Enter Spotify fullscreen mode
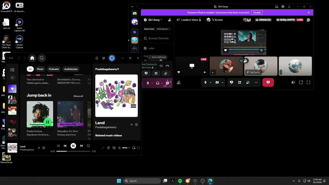The image size is (329, 185). [138, 148]
